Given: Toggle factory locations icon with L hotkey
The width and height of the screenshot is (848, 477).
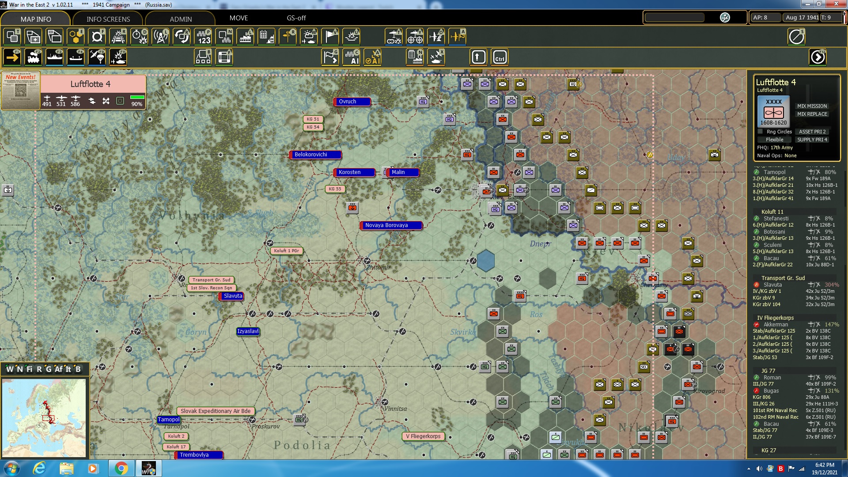Looking at the screenshot, I should tap(246, 37).
